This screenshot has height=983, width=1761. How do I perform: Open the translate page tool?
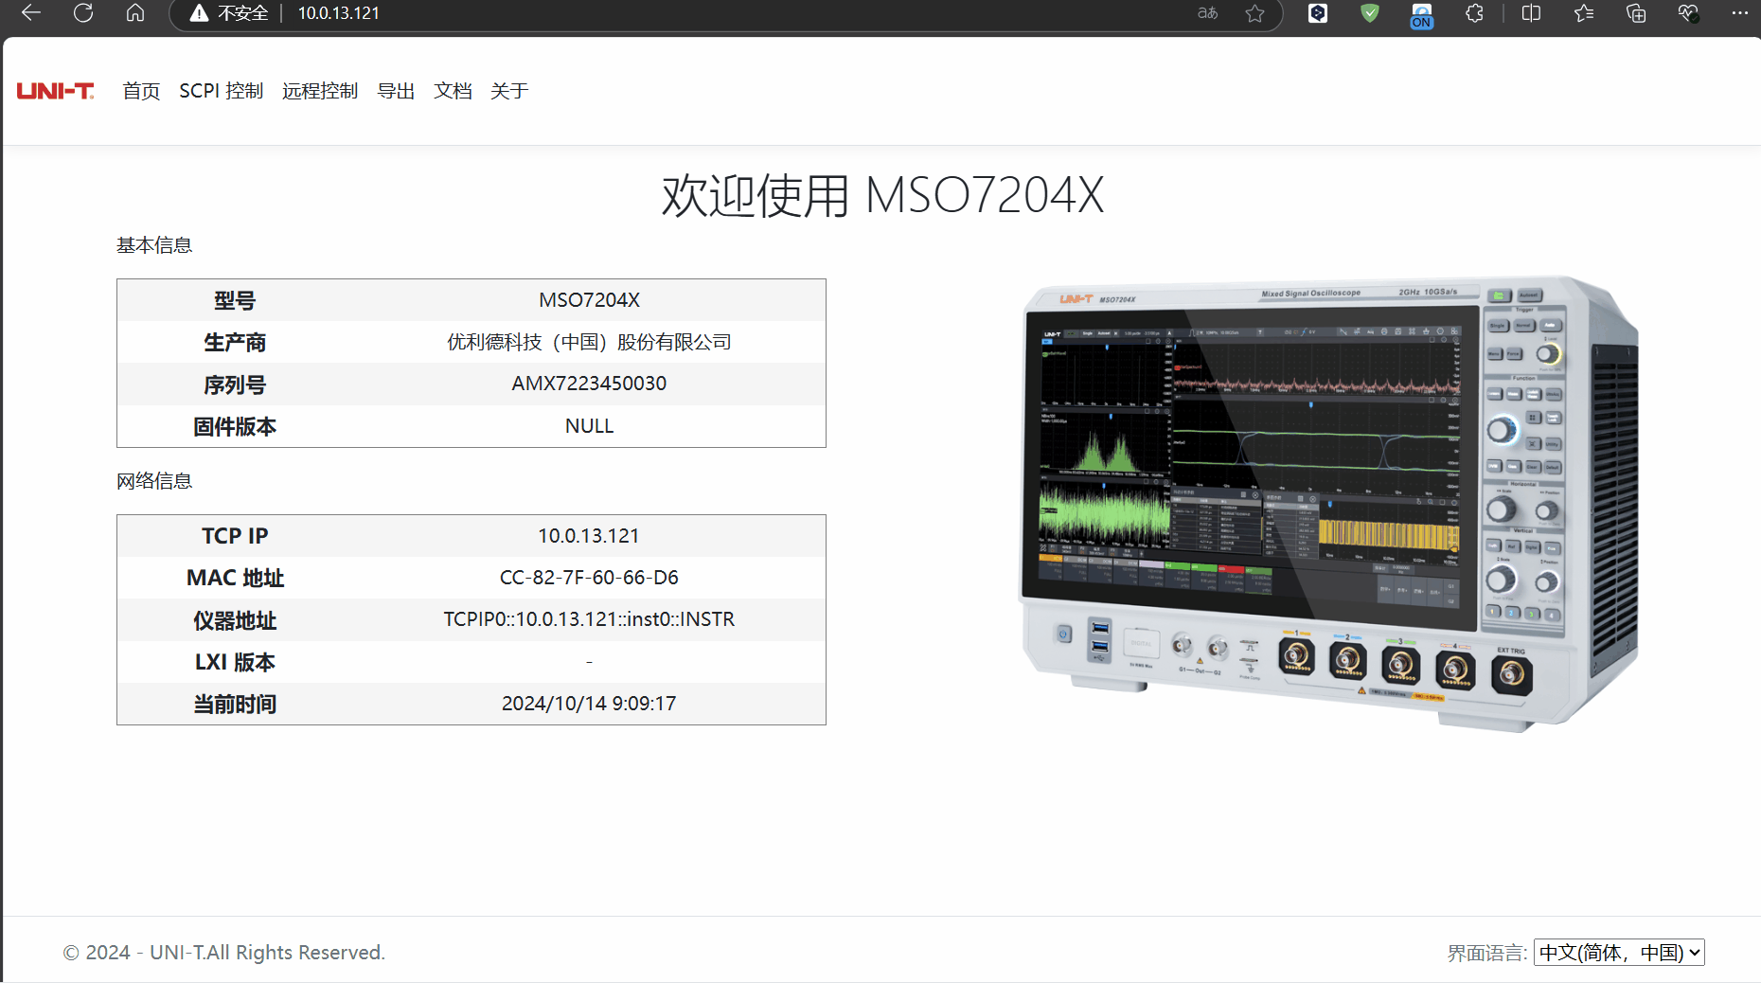[1206, 13]
